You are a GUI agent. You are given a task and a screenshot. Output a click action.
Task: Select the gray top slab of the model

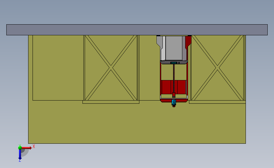(x=137, y=30)
